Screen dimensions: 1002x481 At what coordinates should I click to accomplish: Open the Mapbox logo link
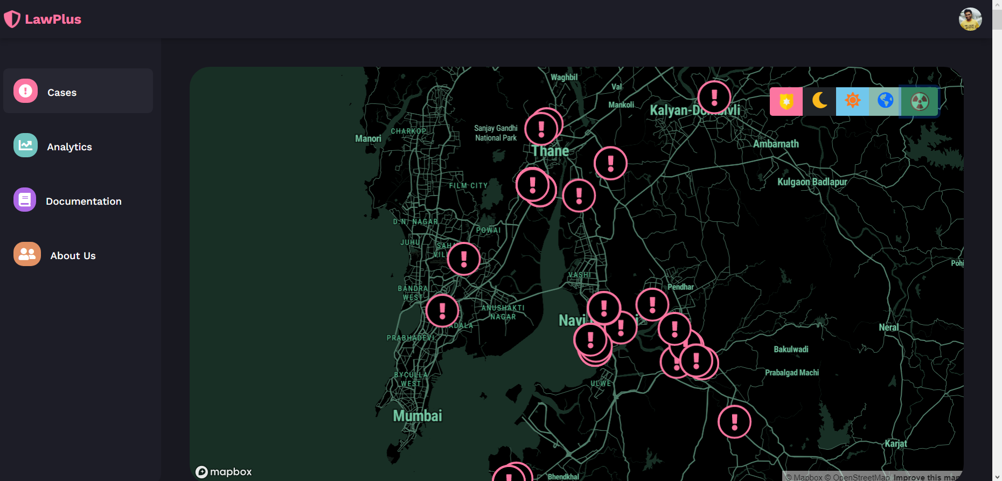224,472
